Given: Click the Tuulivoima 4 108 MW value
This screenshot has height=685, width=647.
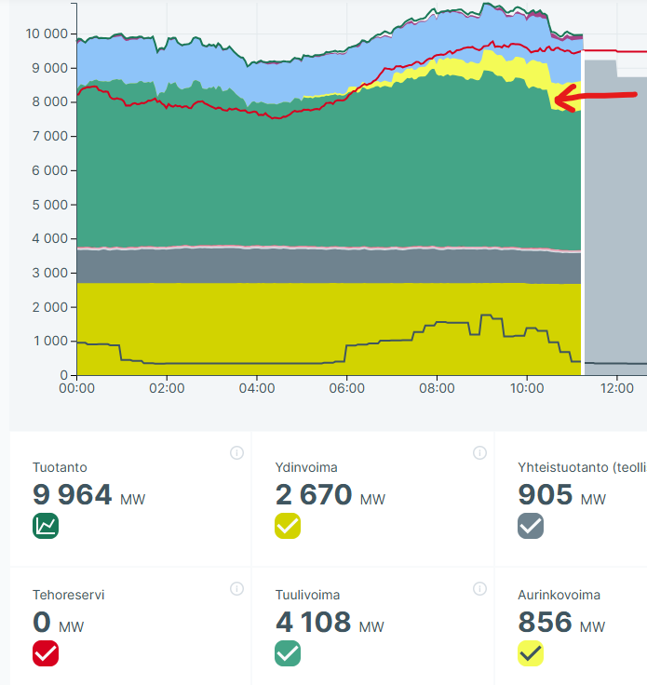Looking at the screenshot, I should tap(330, 623).
